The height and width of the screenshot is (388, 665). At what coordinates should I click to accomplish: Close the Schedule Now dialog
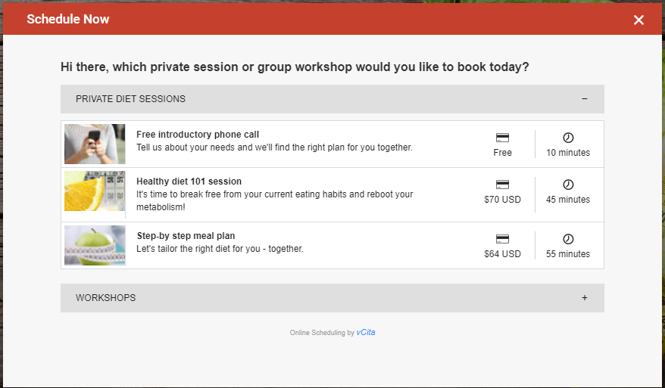[638, 20]
